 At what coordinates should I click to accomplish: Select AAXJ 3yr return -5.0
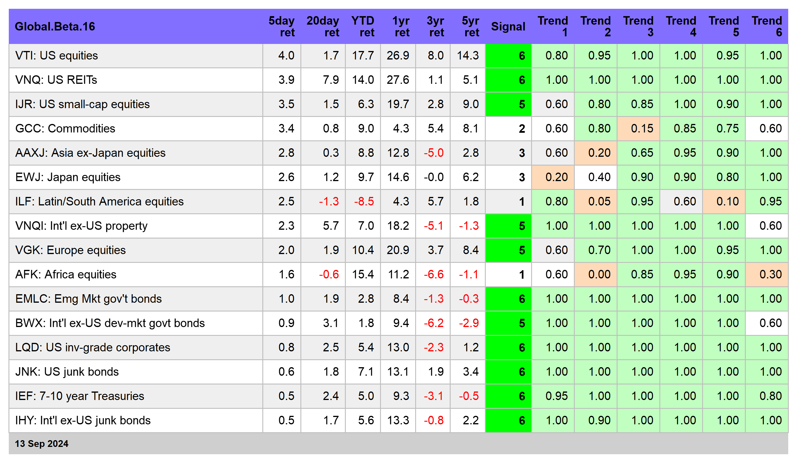[434, 153]
